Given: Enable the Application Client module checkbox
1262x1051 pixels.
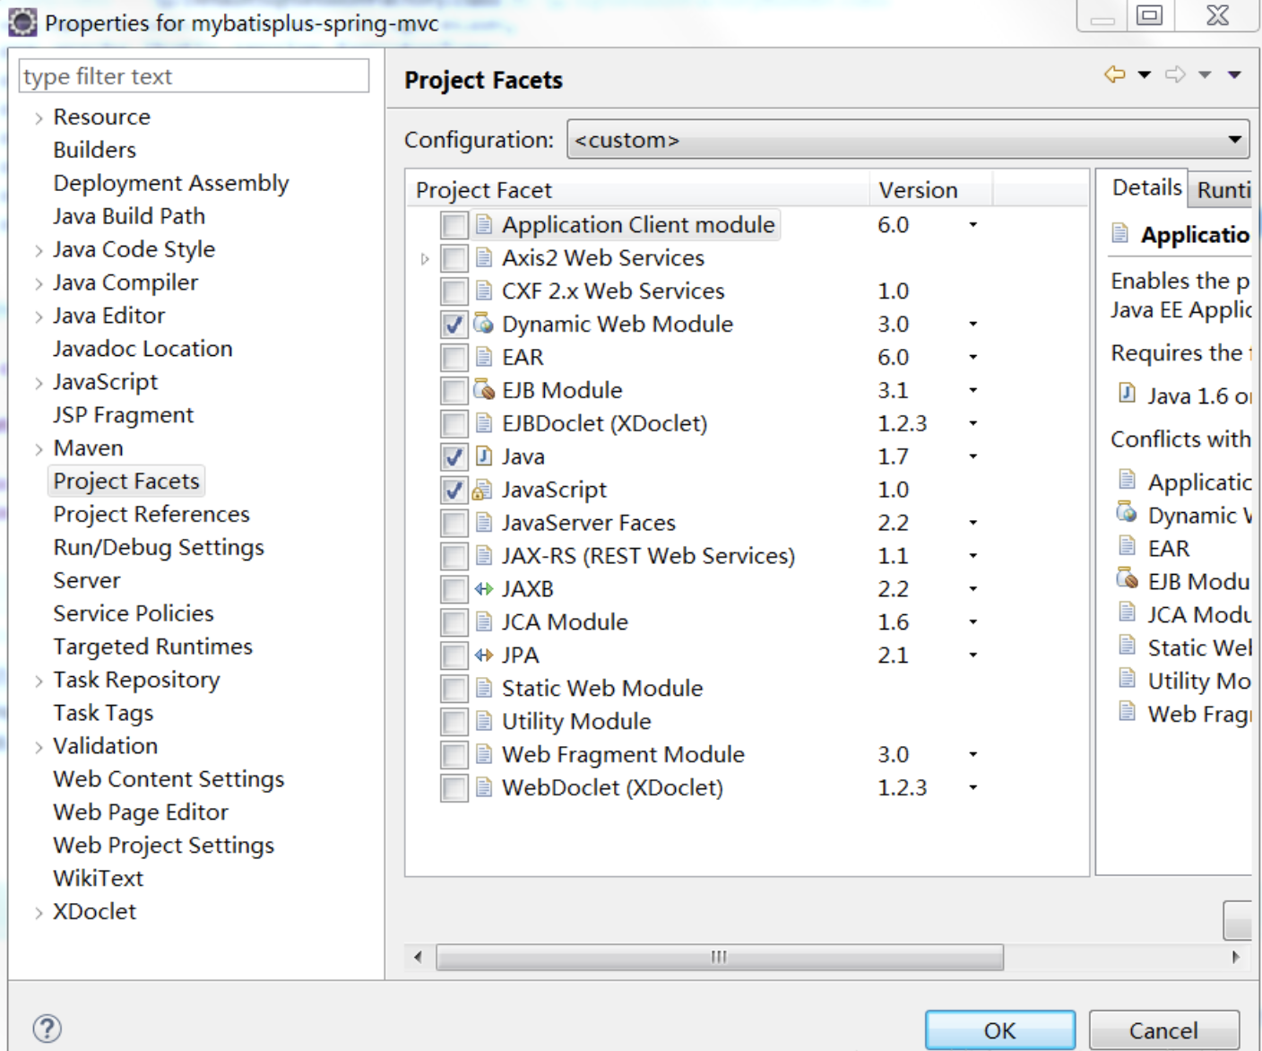Looking at the screenshot, I should point(454,225).
